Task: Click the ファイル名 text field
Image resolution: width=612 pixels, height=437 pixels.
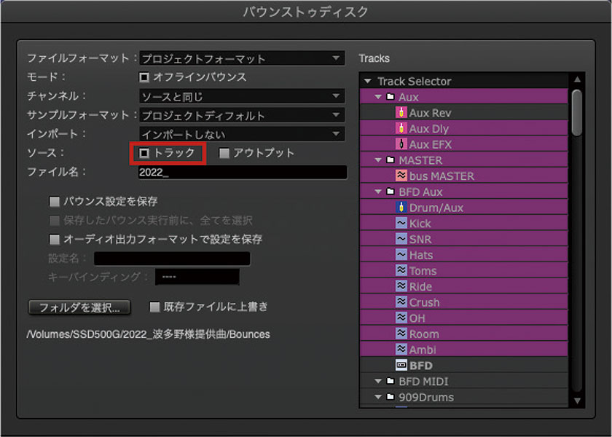Action: [x=243, y=172]
